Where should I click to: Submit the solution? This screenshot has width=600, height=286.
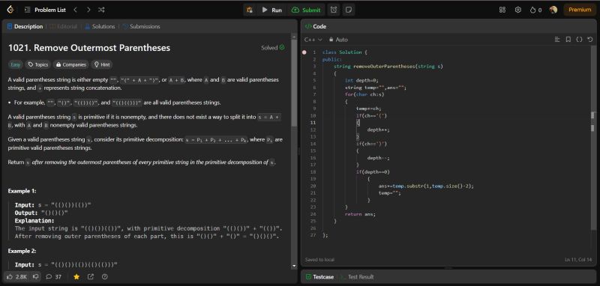click(x=306, y=10)
